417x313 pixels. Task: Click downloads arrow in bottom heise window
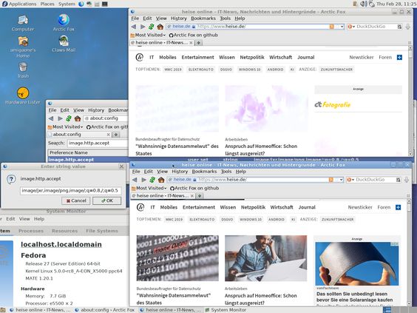[x=407, y=180]
